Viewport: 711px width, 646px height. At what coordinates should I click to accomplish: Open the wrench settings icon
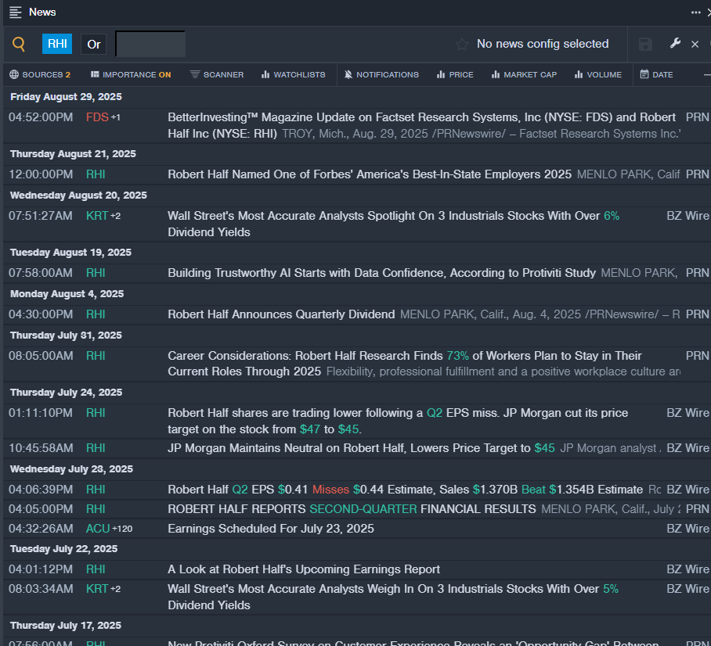pyautogui.click(x=675, y=44)
